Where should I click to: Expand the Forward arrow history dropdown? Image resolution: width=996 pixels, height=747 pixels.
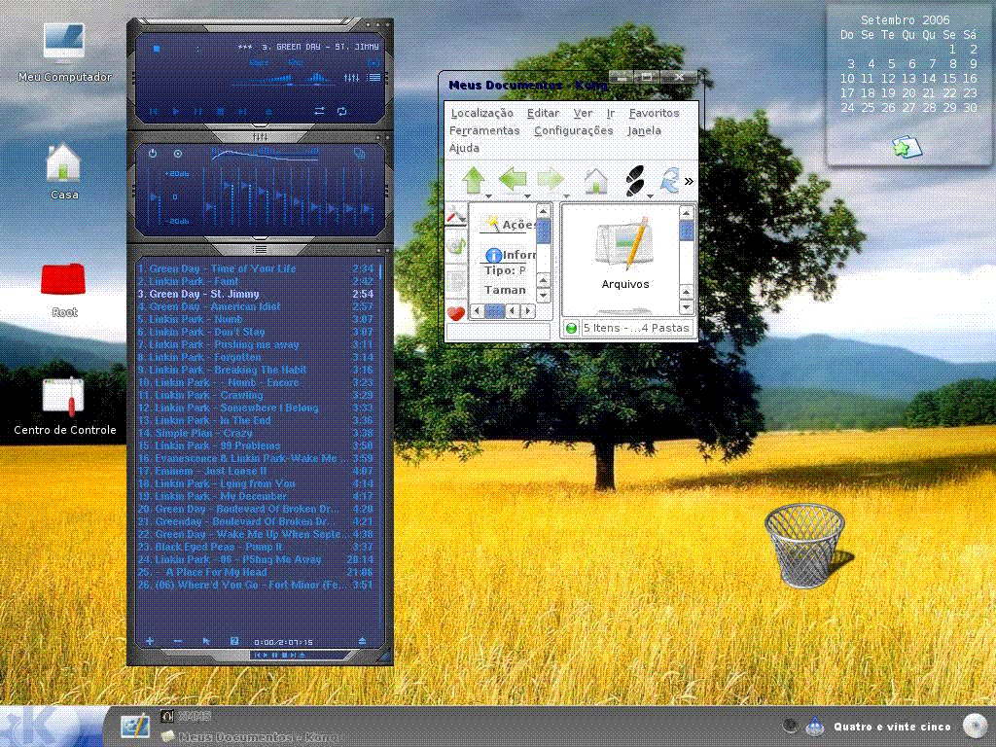(x=567, y=196)
